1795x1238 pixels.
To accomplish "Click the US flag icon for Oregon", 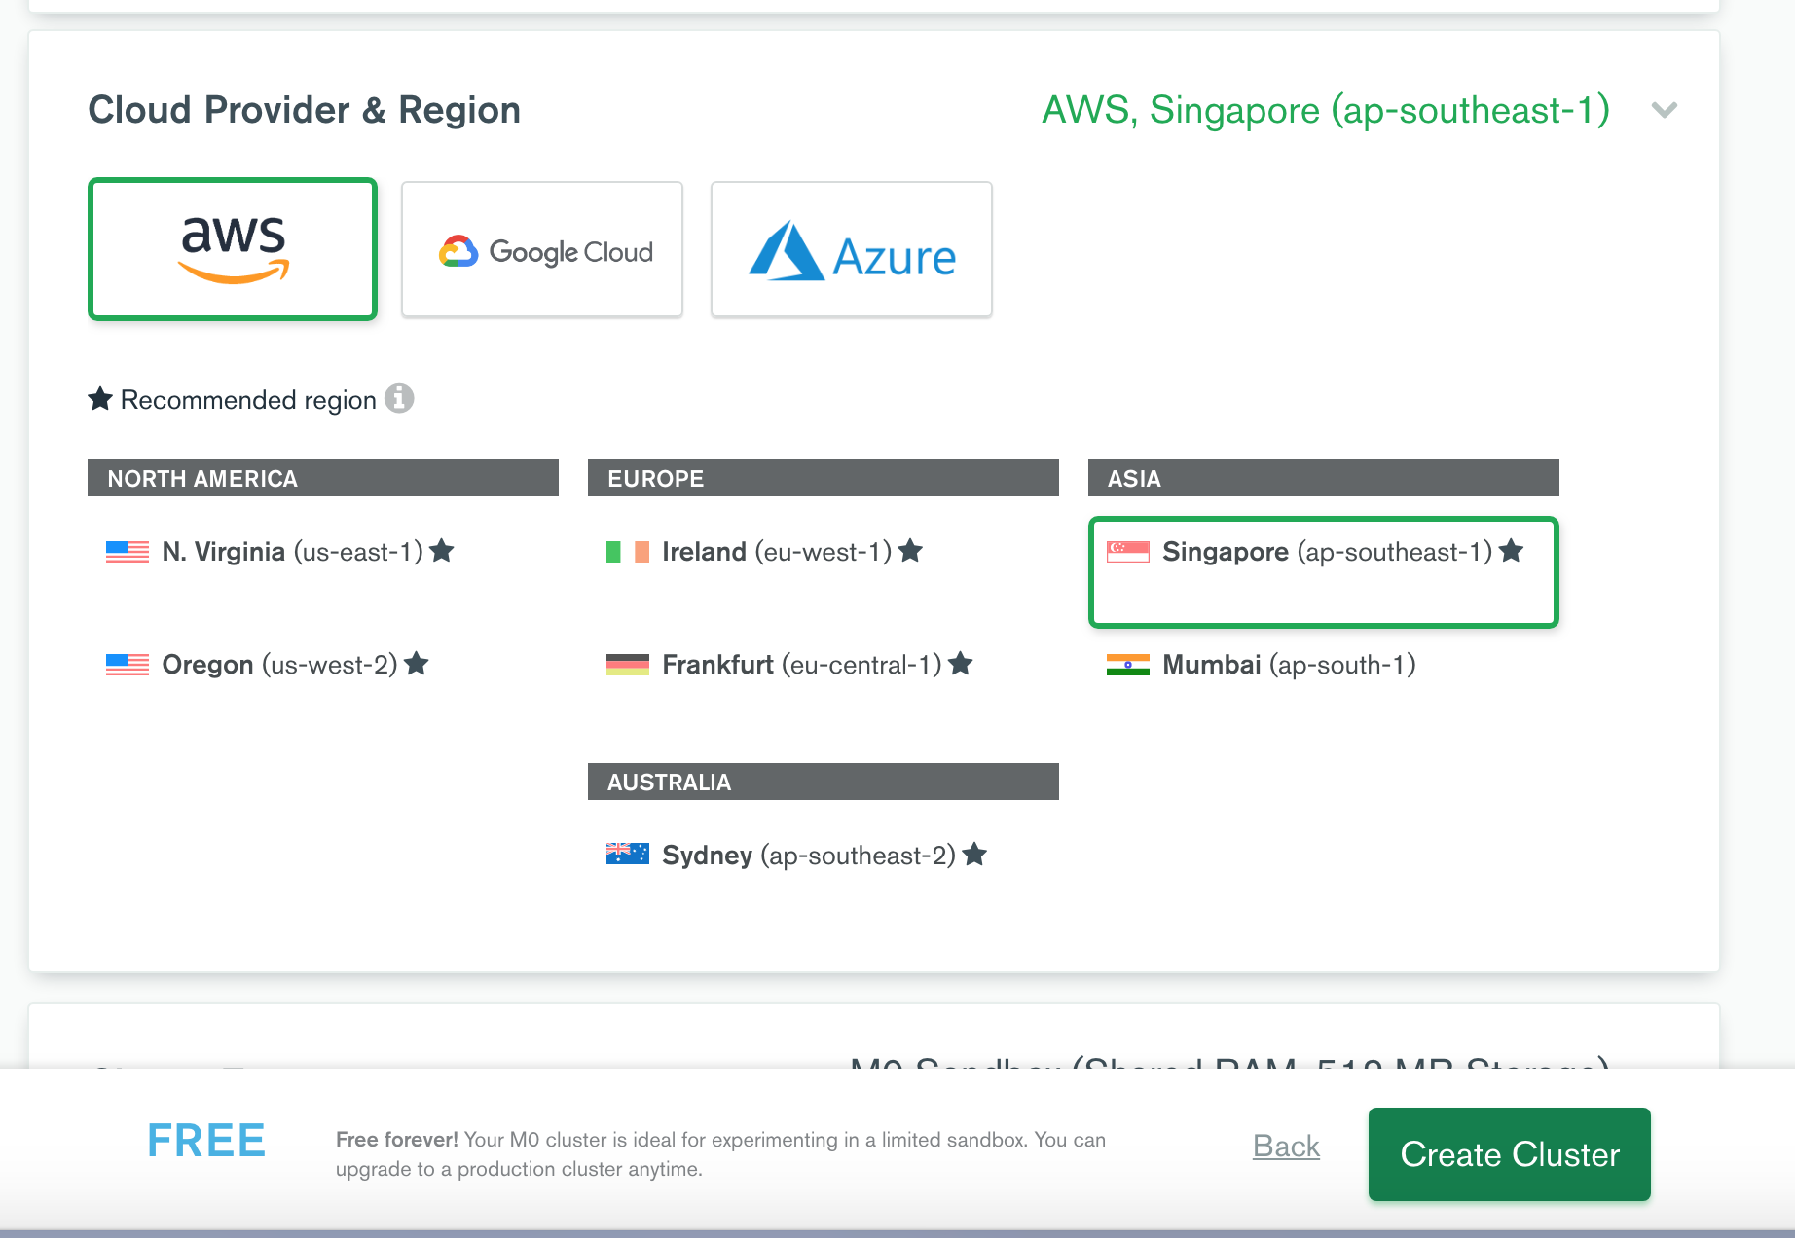I will (x=128, y=665).
